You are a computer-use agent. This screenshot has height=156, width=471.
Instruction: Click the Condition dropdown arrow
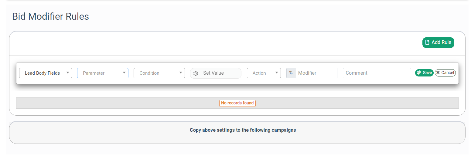180,73
